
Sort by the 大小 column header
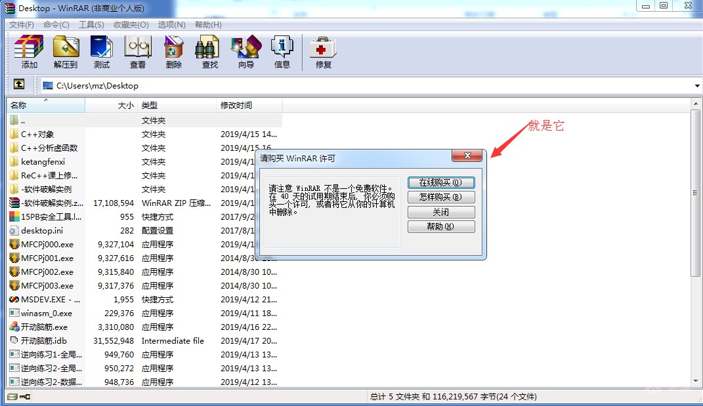tap(111, 106)
